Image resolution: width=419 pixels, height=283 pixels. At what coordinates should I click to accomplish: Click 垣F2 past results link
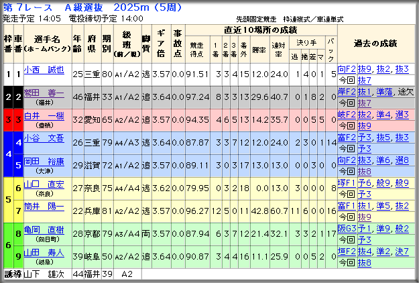pyautogui.click(x=347, y=251)
